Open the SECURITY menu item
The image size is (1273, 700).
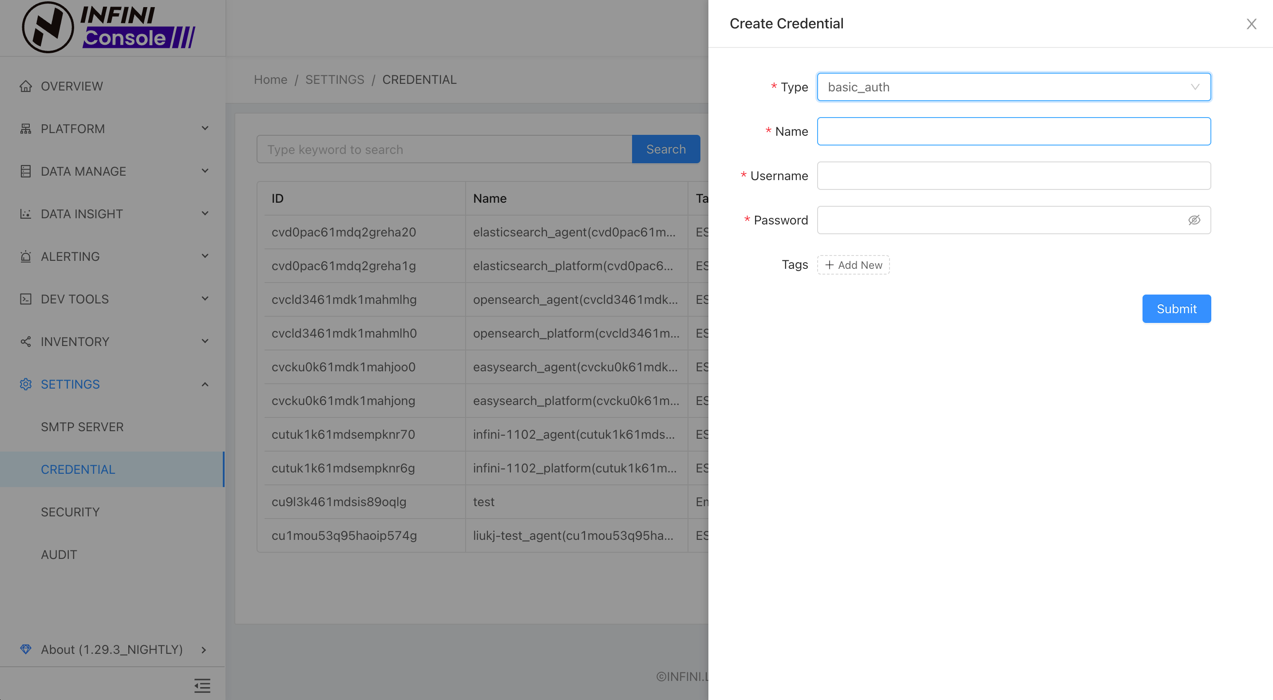70,512
